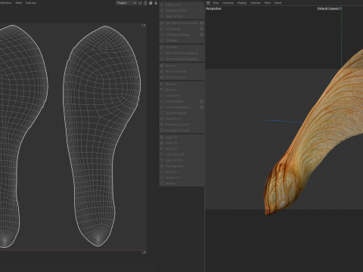Choose Mirror U command

click(181, 84)
